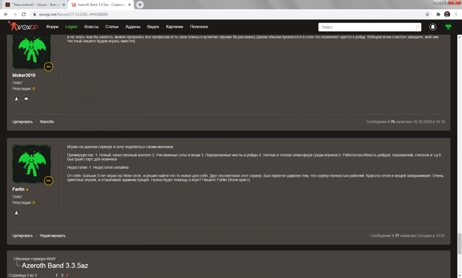Open the Аддоны navigation menu

(133, 27)
